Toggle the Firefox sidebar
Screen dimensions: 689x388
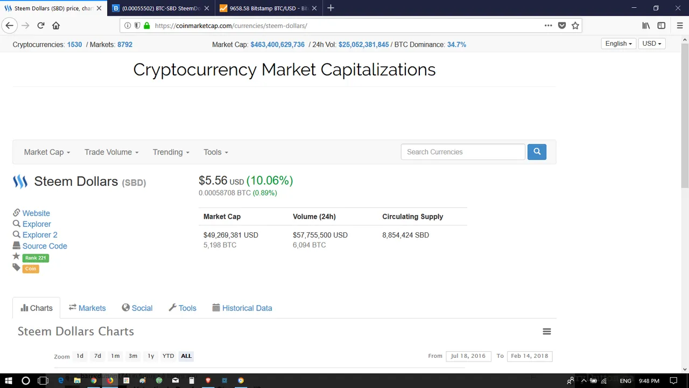pos(662,25)
